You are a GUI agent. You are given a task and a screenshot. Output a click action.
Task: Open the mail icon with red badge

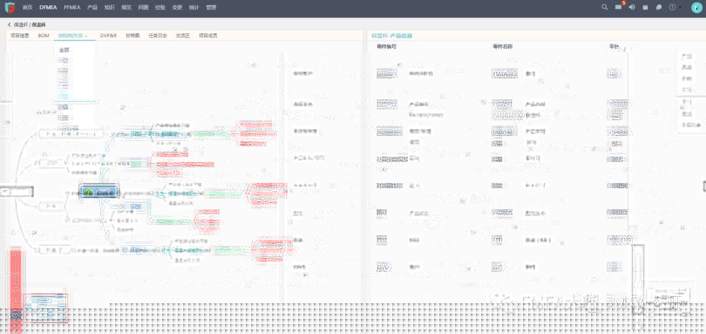point(618,7)
